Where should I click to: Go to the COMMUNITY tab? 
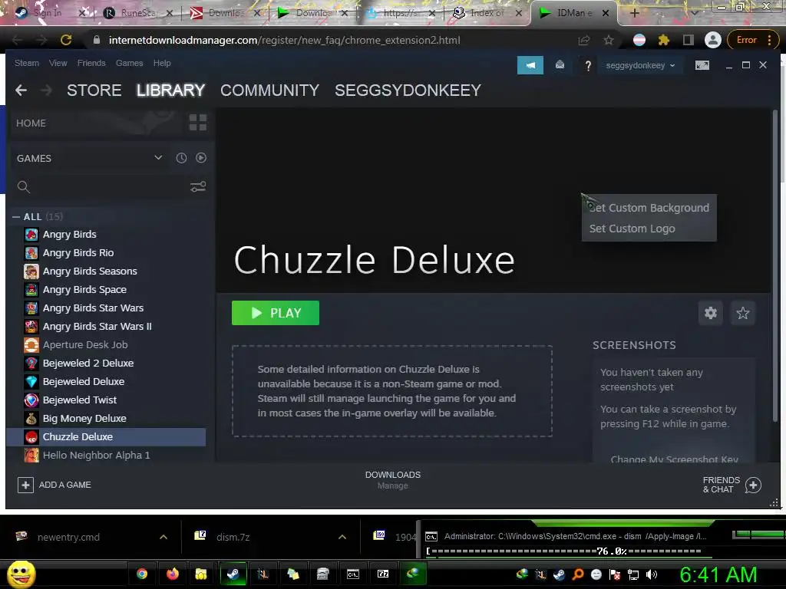(x=269, y=90)
